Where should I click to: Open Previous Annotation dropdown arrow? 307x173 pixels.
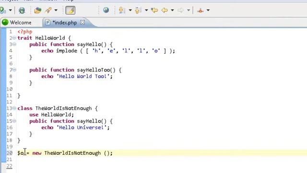pos(146,10)
